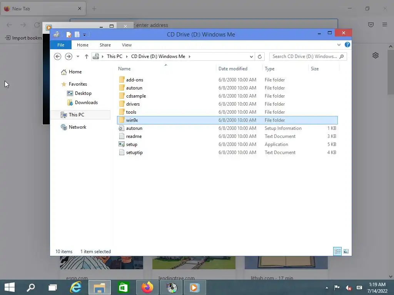This screenshot has width=394, height=295.
Task: Customize Quick Access Toolbar dropdown
Action: (x=84, y=35)
